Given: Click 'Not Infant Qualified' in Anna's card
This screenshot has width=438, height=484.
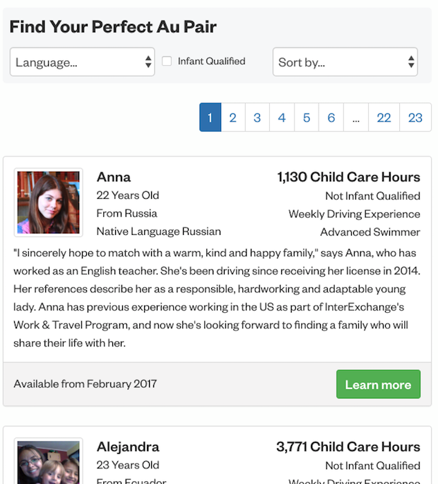Looking at the screenshot, I should tap(373, 196).
